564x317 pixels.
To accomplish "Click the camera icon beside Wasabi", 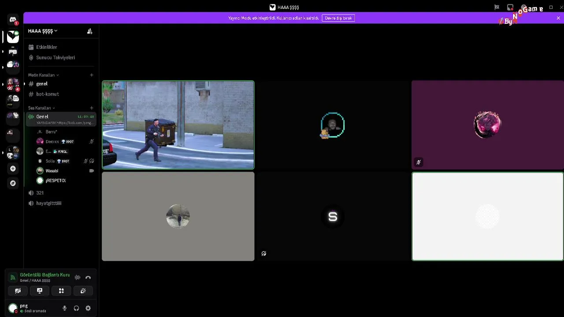I will point(92,171).
